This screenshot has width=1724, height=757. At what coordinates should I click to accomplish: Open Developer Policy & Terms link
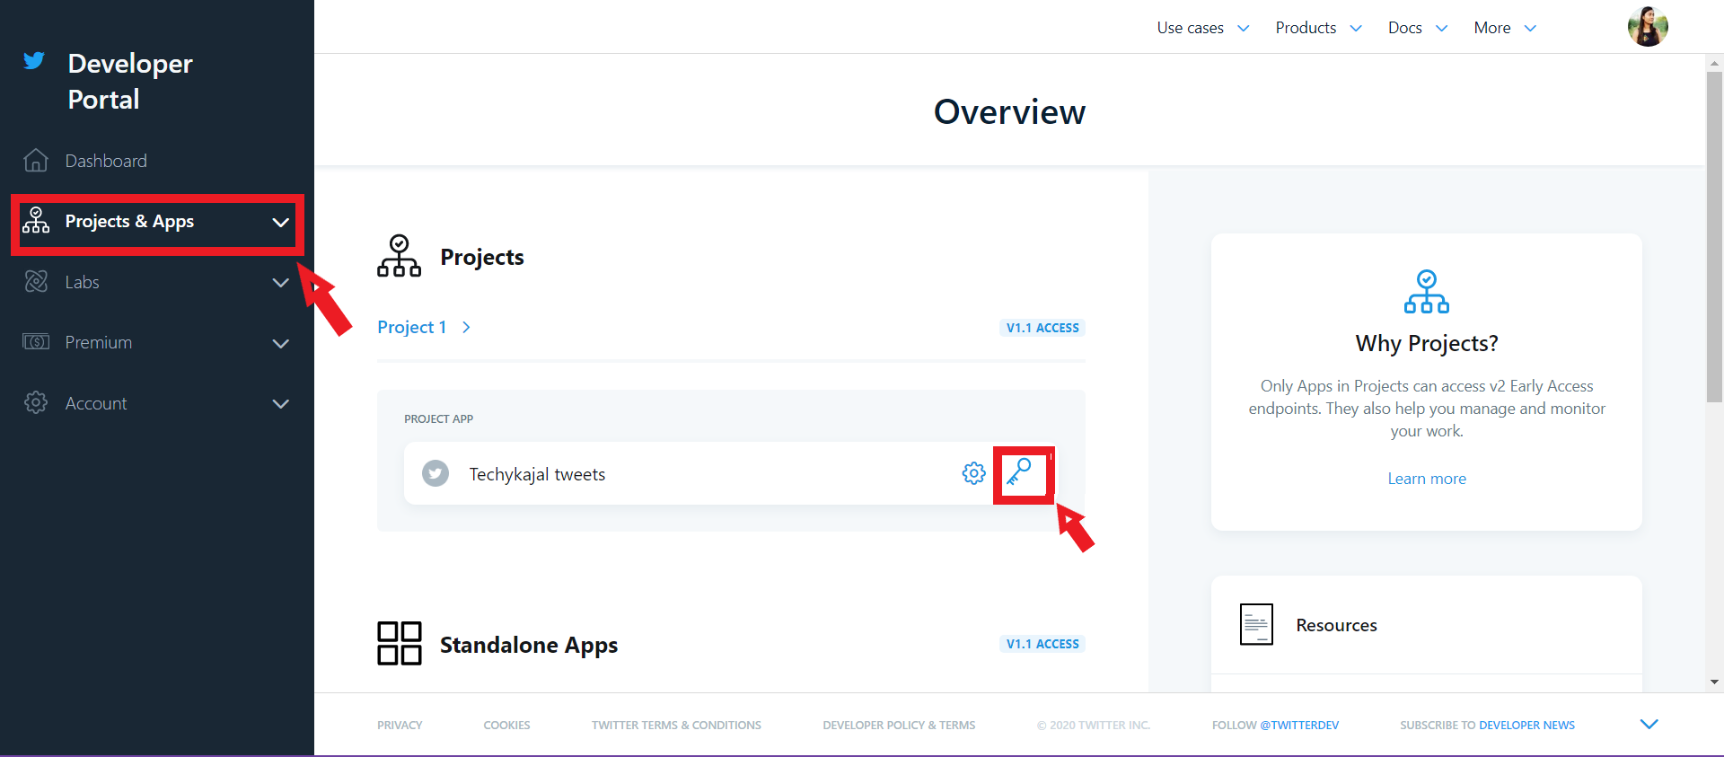(899, 725)
